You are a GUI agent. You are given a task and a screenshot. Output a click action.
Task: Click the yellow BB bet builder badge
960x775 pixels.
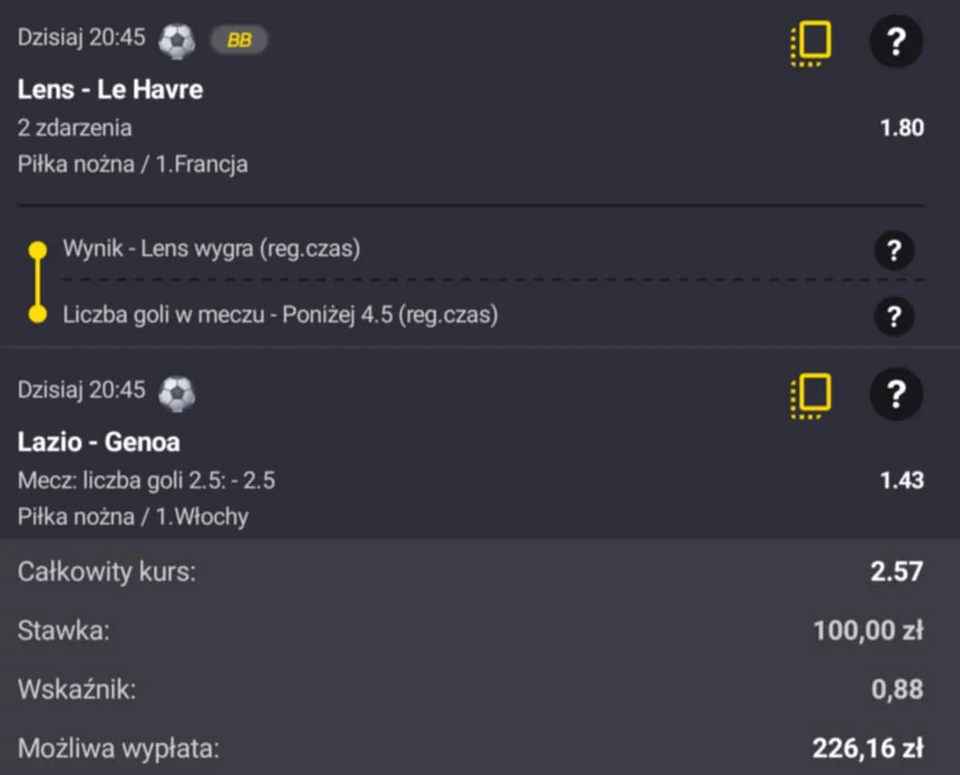pyautogui.click(x=239, y=40)
